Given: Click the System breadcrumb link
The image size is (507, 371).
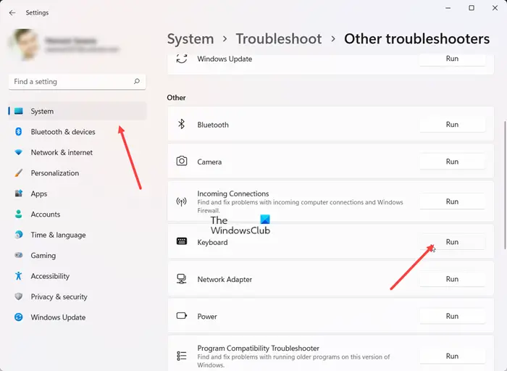Looking at the screenshot, I should 190,39.
